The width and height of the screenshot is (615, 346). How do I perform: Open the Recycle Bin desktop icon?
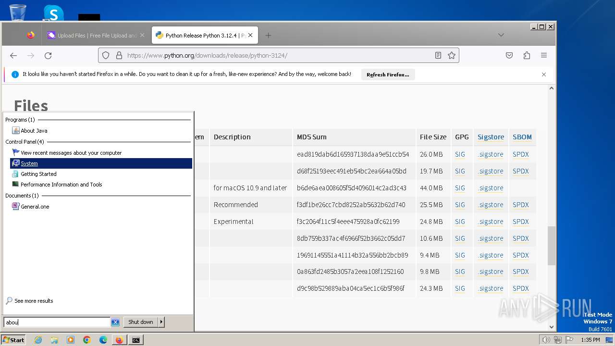pyautogui.click(x=18, y=12)
